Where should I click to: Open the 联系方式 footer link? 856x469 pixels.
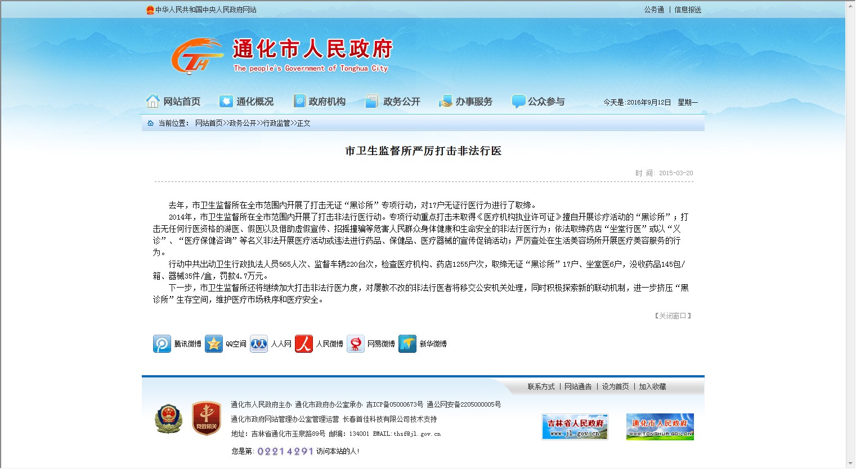[541, 386]
